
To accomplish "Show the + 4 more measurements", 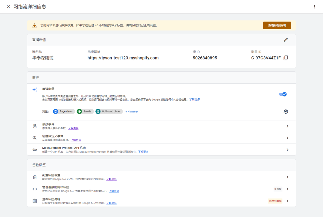I will (x=131, y=111).
